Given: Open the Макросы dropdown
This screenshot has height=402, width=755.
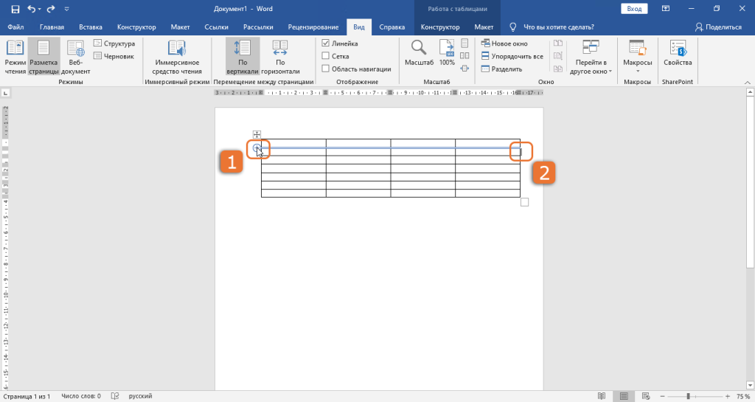Looking at the screenshot, I should (638, 58).
